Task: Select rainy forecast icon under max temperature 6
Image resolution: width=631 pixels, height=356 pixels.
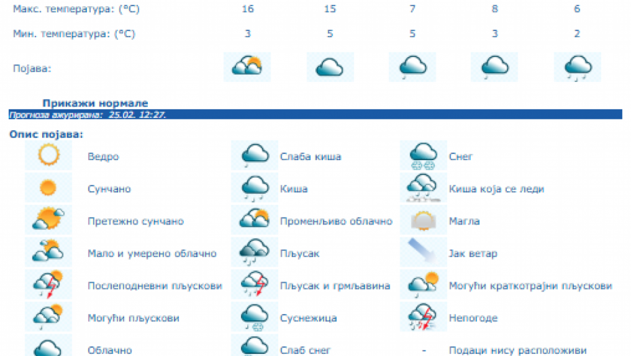Action: 577,68
